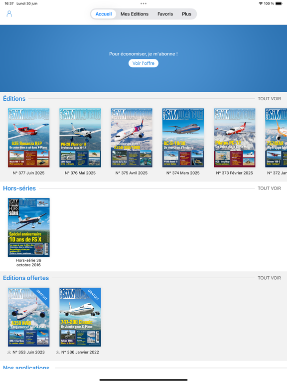Open the free 747-200 Classic cover
Viewport: 287px width, 383px height.
(x=80, y=317)
